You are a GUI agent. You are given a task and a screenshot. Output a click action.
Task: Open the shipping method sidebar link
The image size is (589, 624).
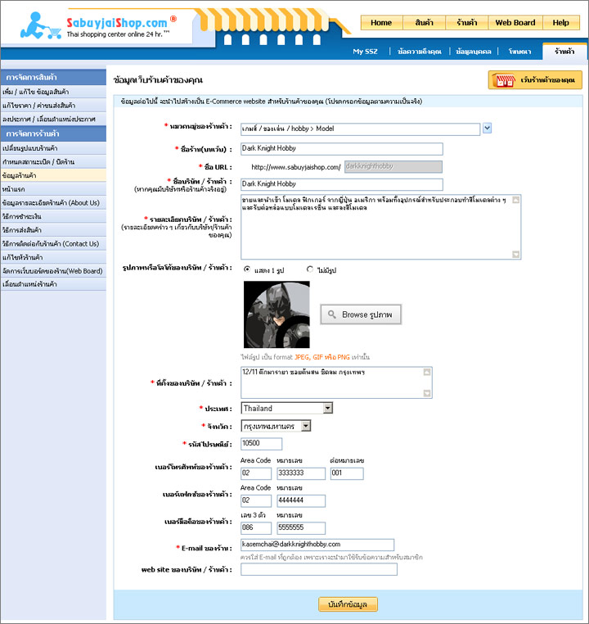tap(53, 230)
